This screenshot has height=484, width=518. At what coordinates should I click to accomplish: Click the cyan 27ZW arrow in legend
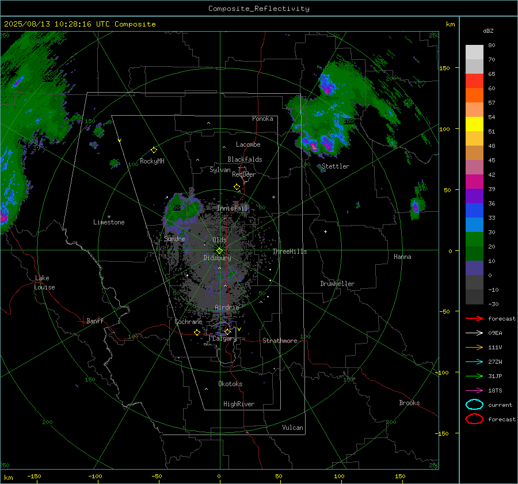tap(474, 362)
